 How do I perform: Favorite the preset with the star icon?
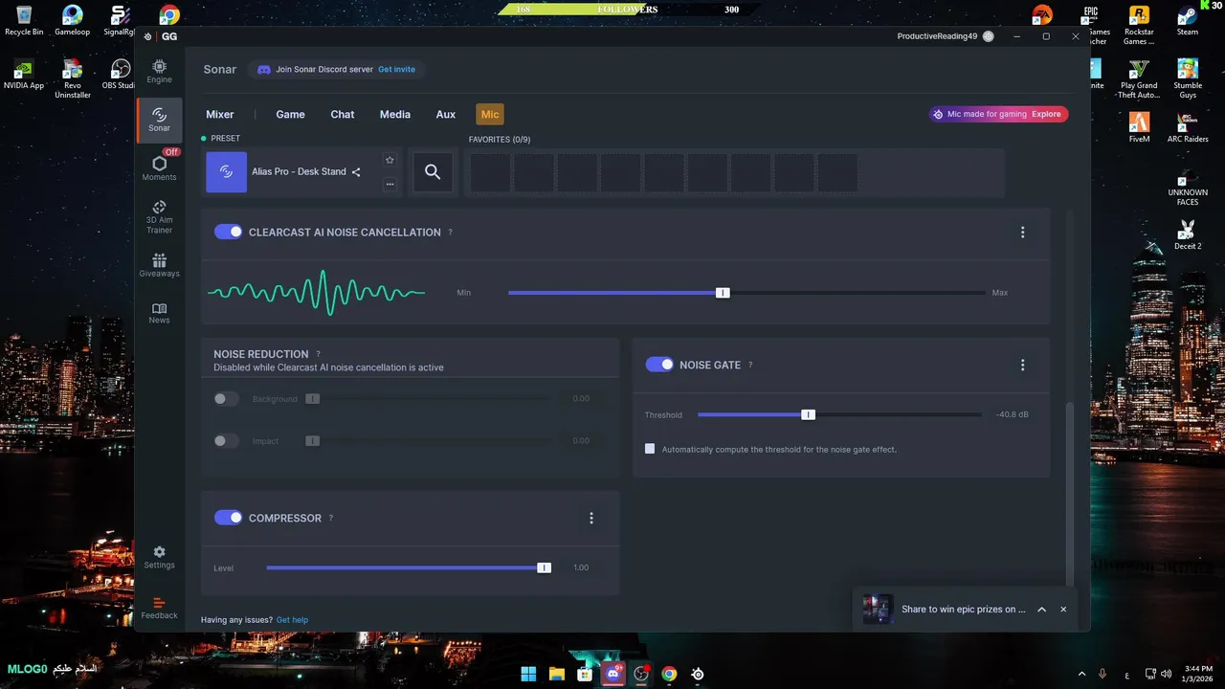[390, 160]
